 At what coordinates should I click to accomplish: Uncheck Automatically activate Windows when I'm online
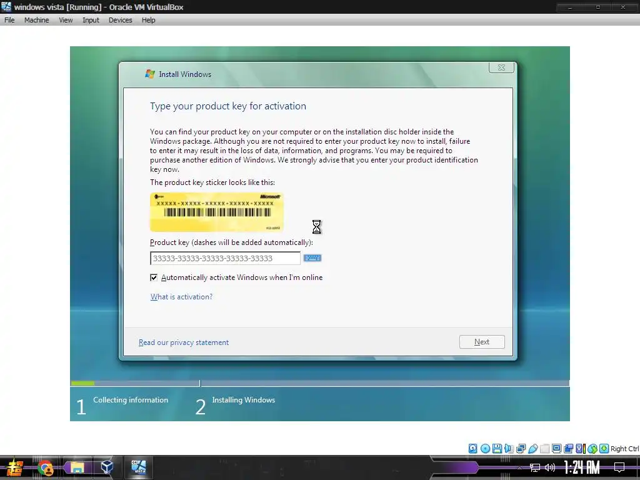tap(154, 277)
